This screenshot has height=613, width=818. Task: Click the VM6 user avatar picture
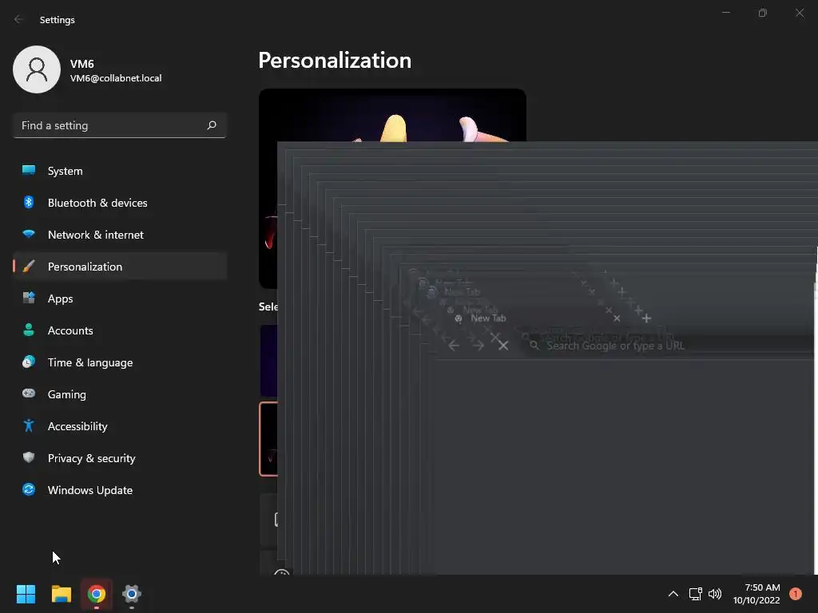[37, 69]
